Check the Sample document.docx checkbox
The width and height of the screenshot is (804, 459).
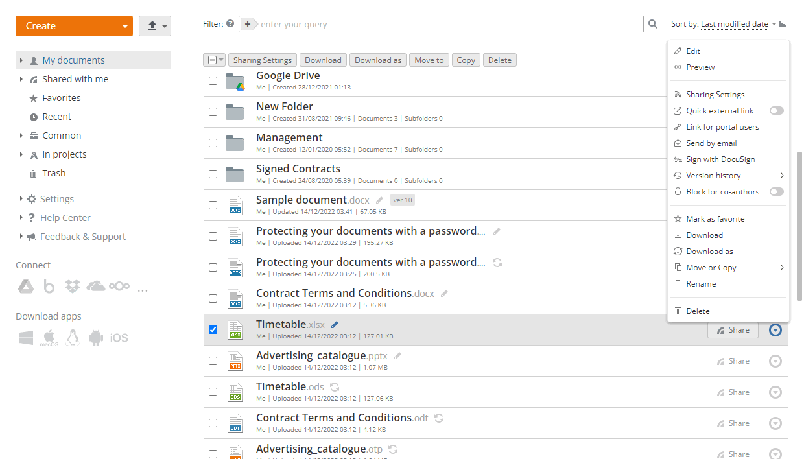pos(213,206)
